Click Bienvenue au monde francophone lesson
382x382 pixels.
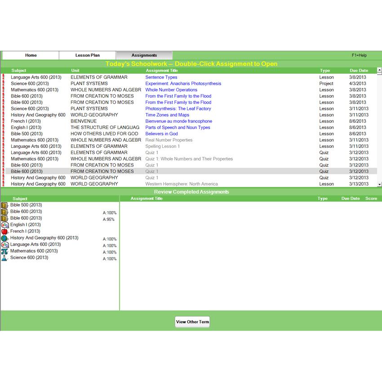[178, 121]
